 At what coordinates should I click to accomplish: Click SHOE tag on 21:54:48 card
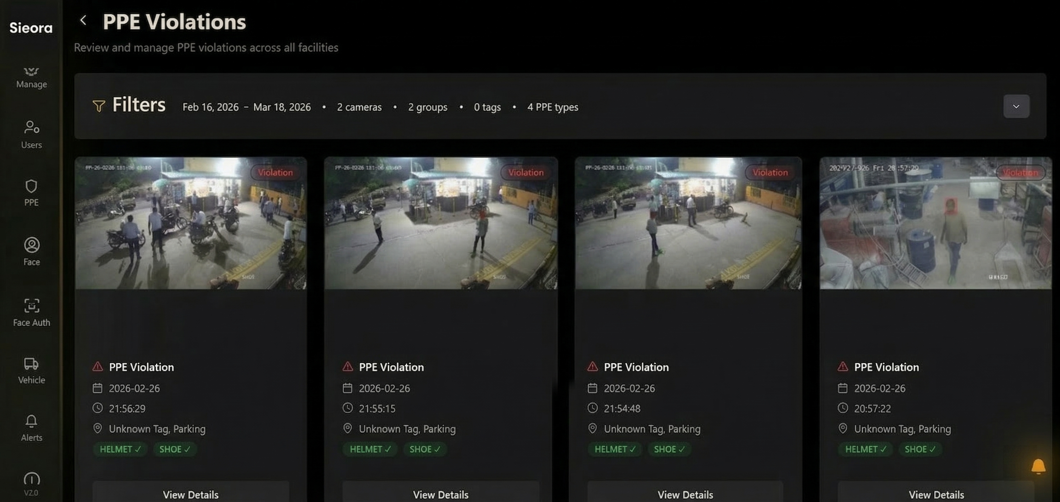tap(669, 449)
